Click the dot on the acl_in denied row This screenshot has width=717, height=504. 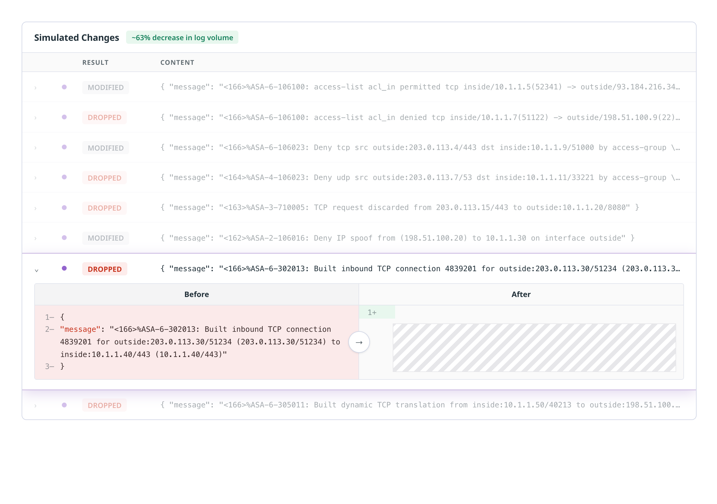[64, 117]
